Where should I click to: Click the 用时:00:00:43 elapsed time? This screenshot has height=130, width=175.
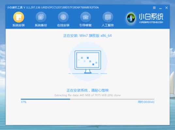point(146,102)
